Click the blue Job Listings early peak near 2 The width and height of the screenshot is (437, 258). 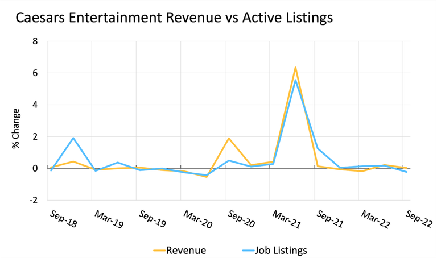click(73, 138)
